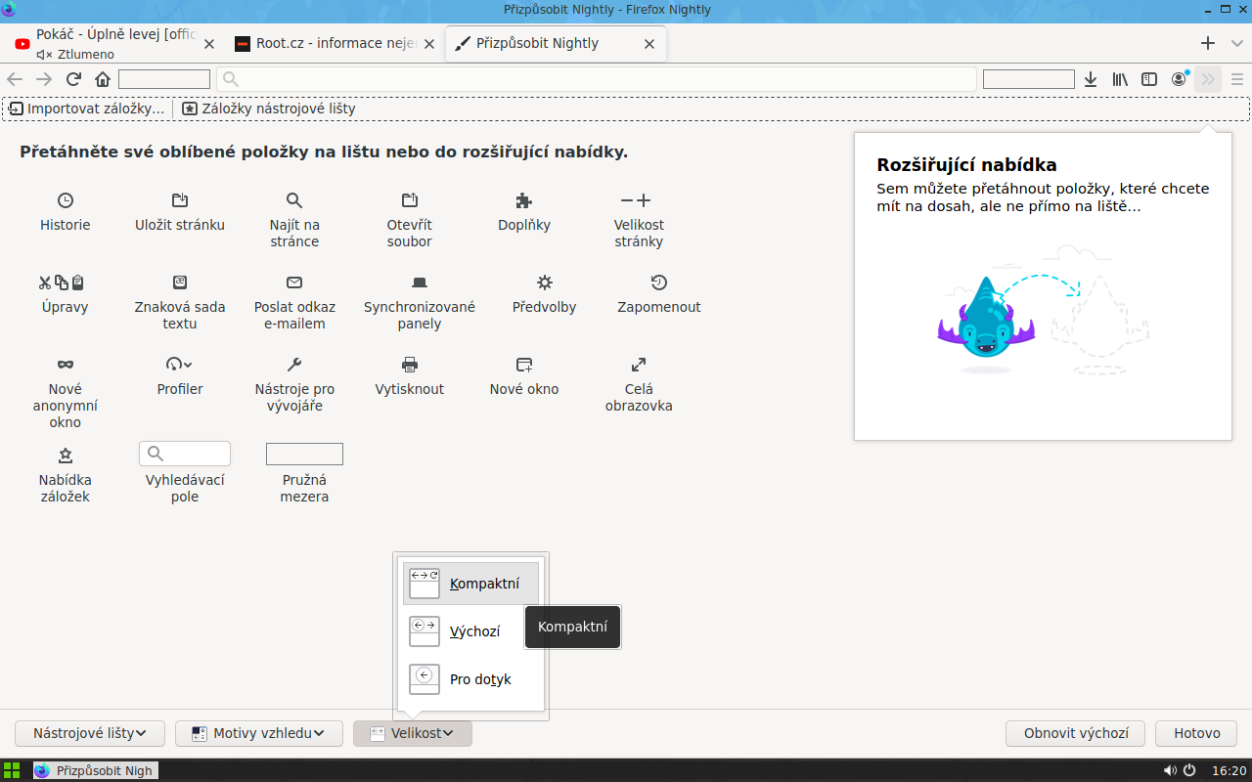Click the Pružná mezera flexible space item
1252x782 pixels.
click(x=304, y=454)
